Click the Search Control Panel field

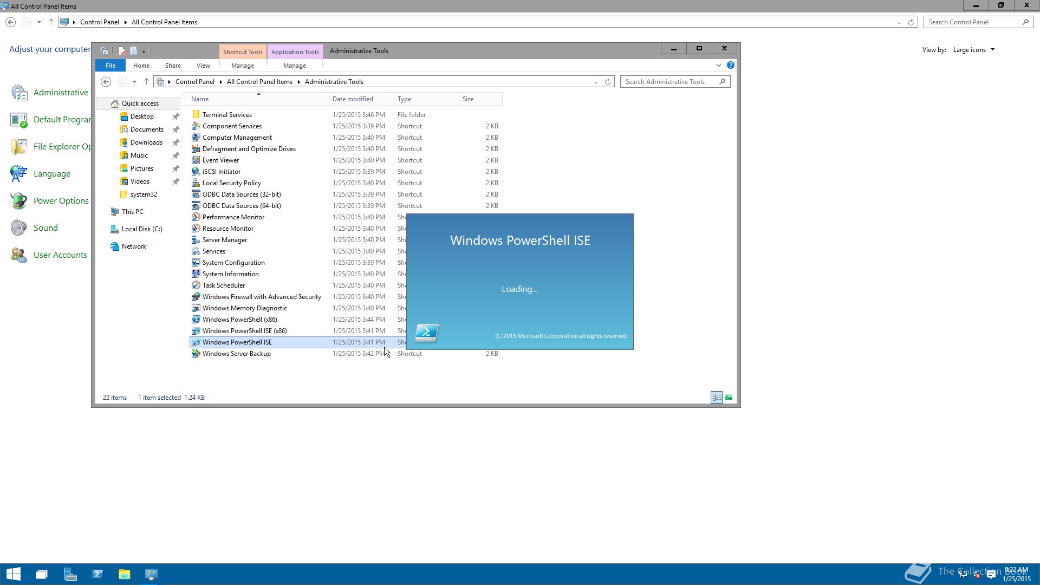coord(973,22)
